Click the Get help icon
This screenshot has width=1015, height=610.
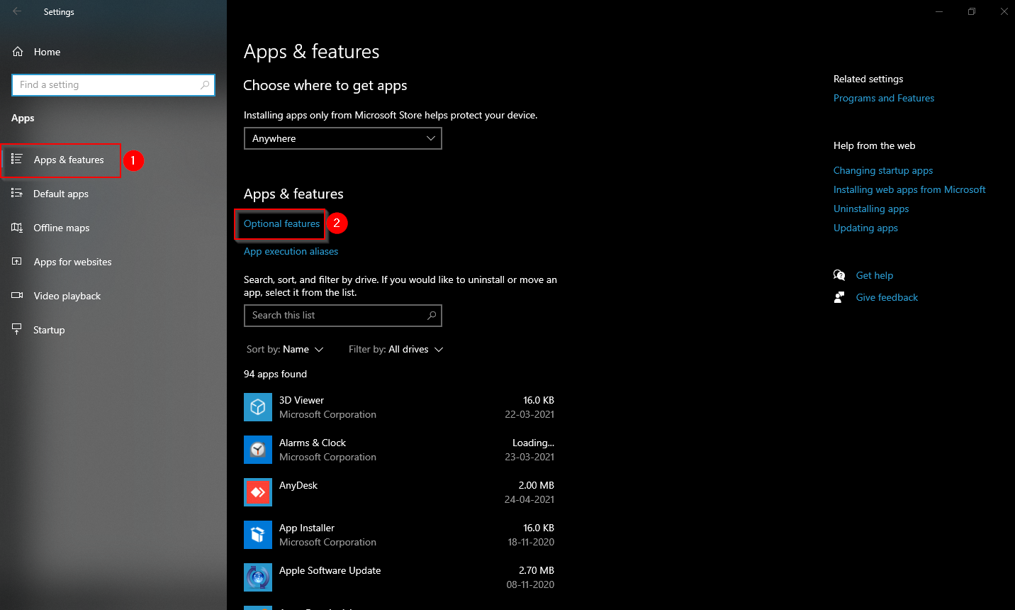839,275
